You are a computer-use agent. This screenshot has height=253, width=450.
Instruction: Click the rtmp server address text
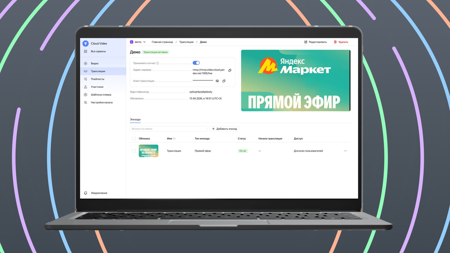pos(208,72)
